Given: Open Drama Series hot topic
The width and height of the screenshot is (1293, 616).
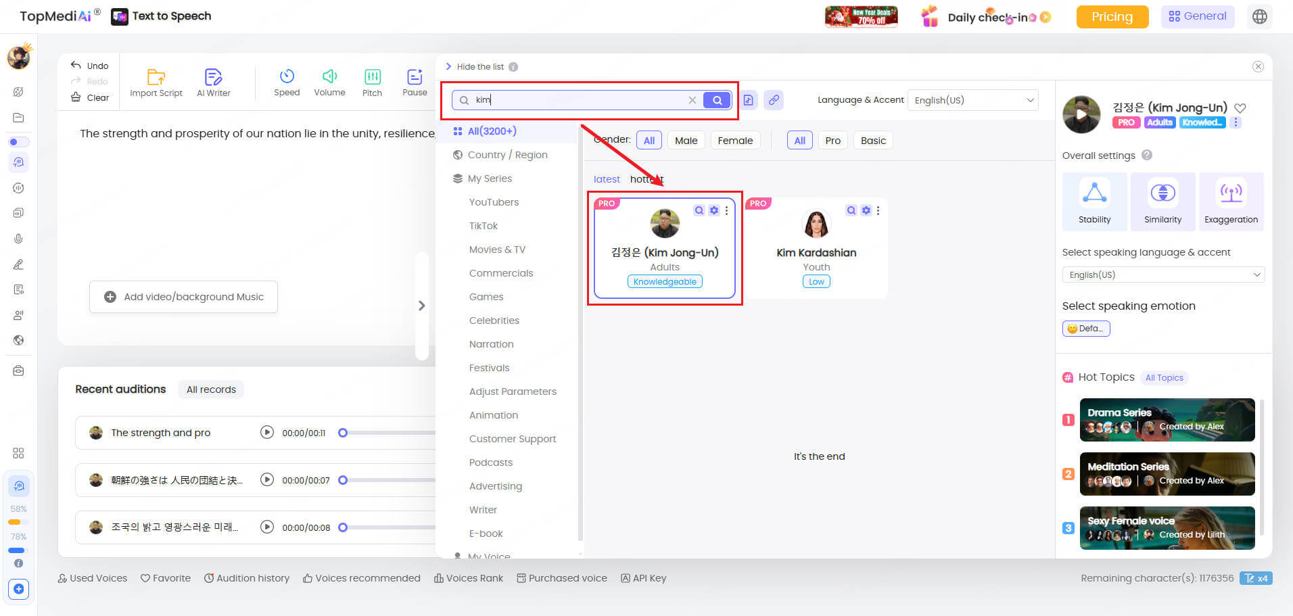Looking at the screenshot, I should 1167,420.
